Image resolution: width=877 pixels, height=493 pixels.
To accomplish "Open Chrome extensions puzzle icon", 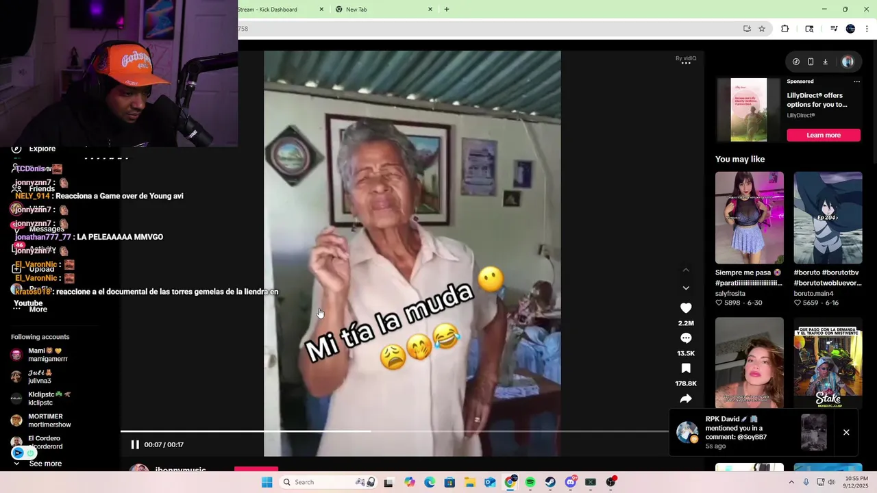I will 785,29.
